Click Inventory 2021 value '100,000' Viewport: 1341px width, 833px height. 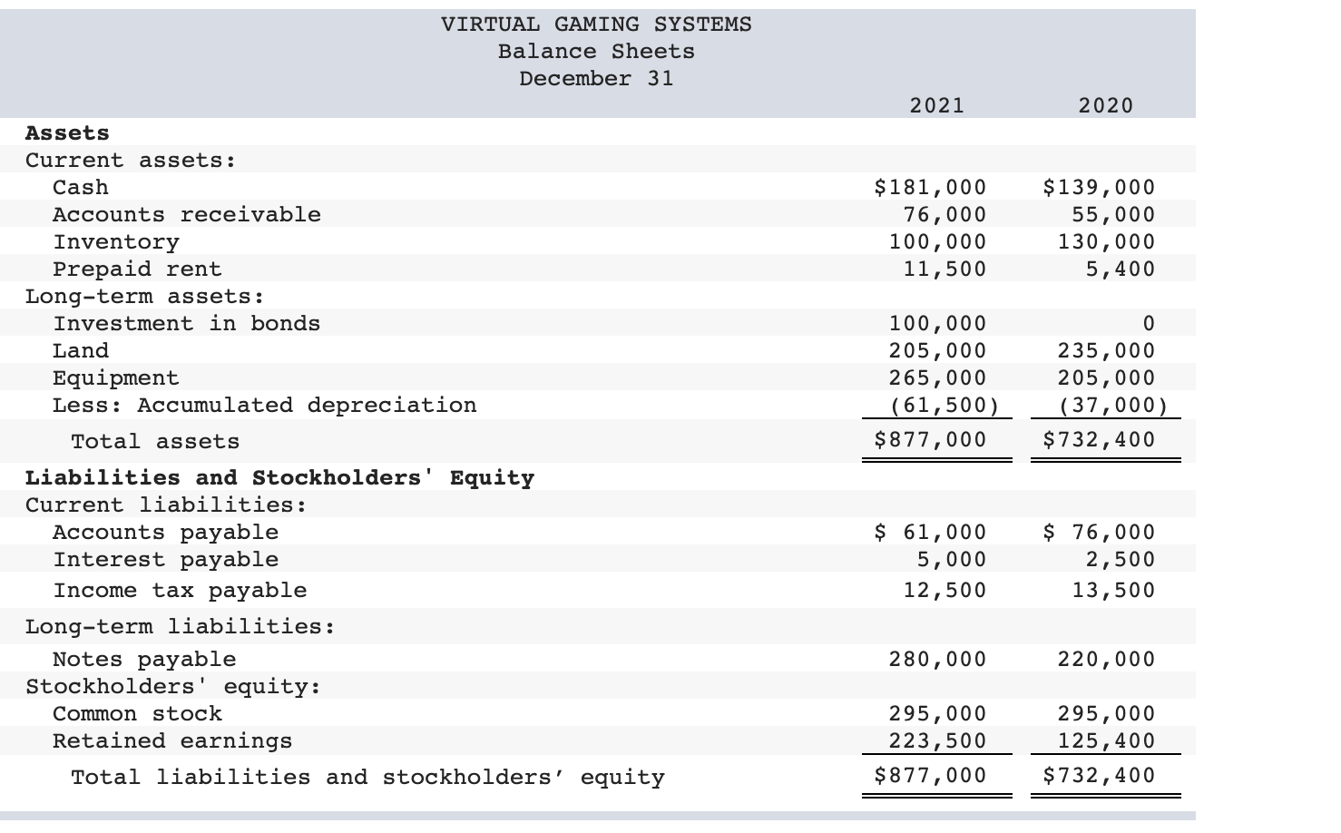coord(937,241)
